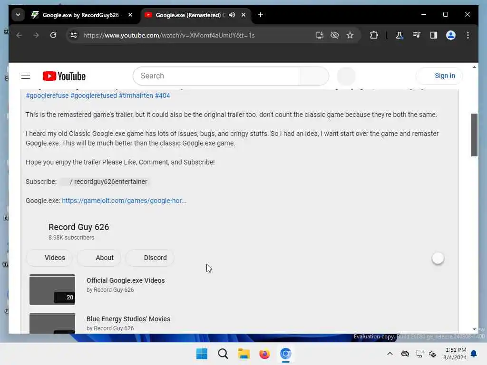This screenshot has height=365, width=487.
Task: Open the channel Videos chip
Action: point(49,258)
